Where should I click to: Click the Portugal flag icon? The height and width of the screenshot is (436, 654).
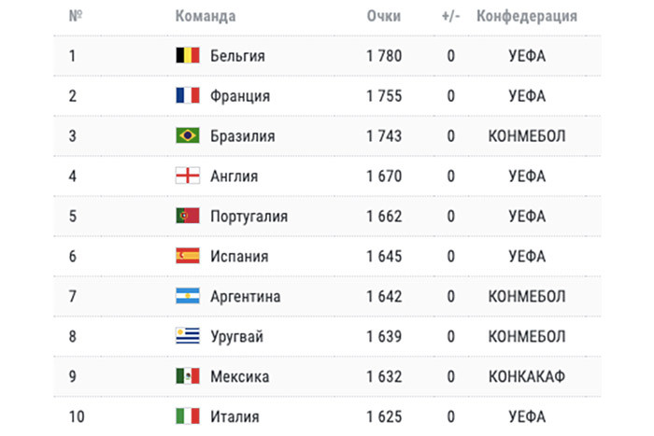pos(187,216)
